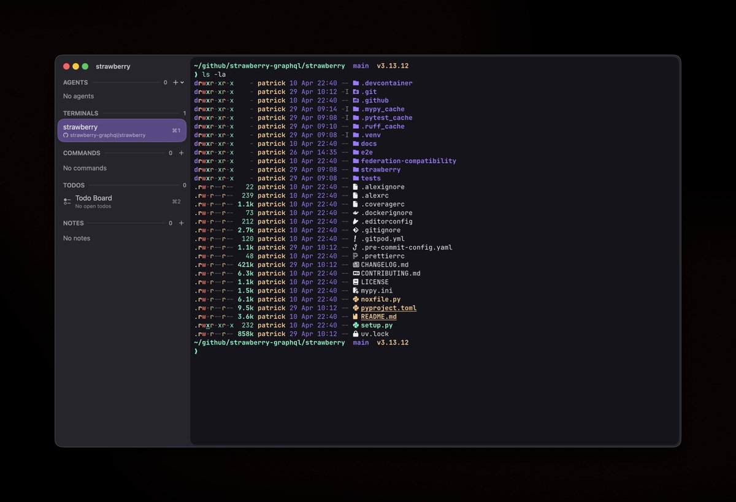Click the file icon beside .coveragerc
Viewport: 736px width, 502px height.
[356, 204]
